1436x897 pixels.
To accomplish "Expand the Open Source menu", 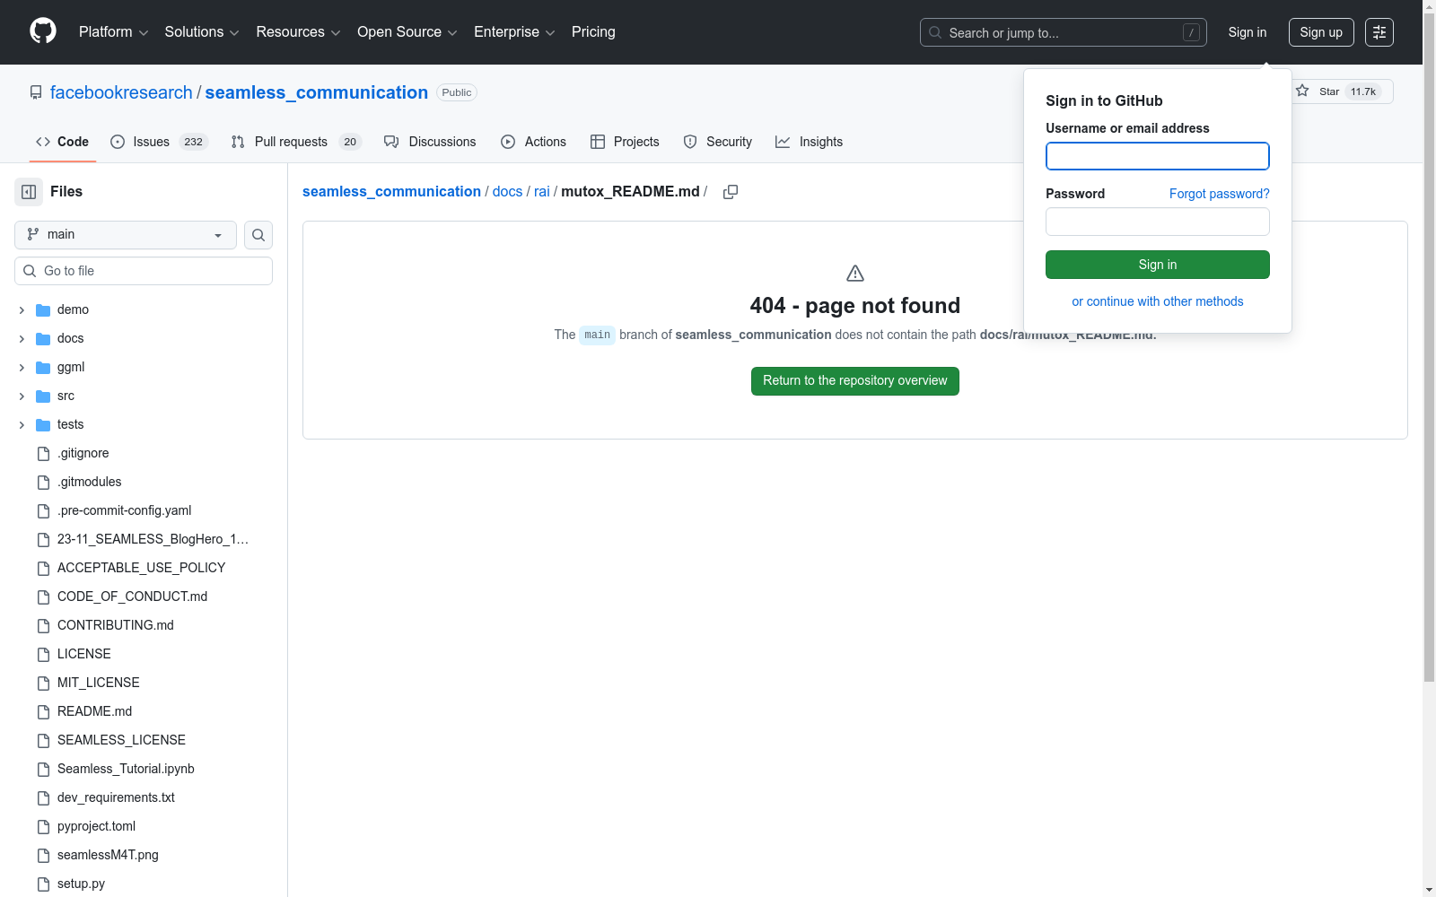I will click(407, 32).
